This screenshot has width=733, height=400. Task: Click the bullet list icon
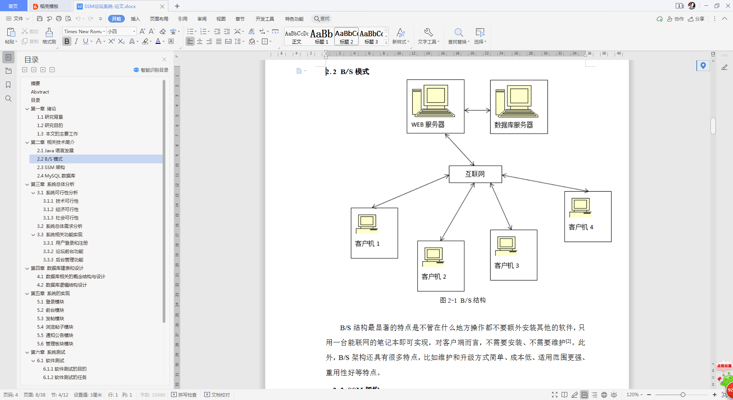[190, 31]
